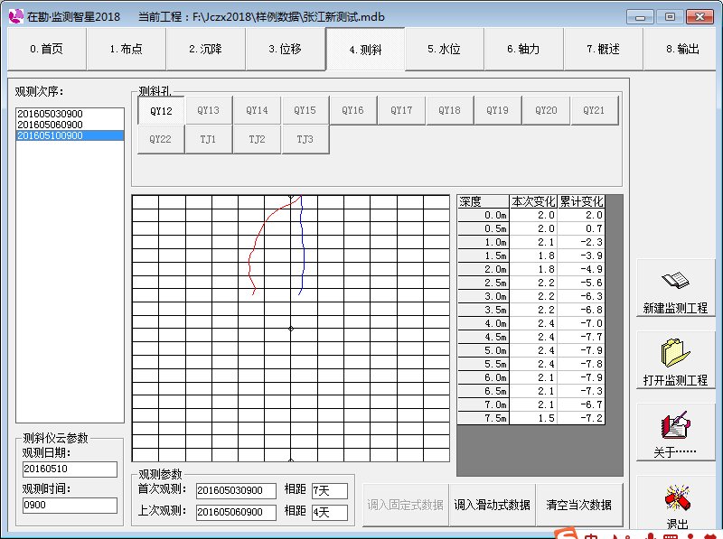Click the 累计变化 column header
Screen dimensions: 723x539
[581, 201]
